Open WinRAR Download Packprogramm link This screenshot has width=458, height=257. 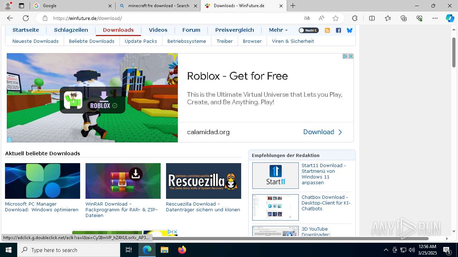coord(122,210)
